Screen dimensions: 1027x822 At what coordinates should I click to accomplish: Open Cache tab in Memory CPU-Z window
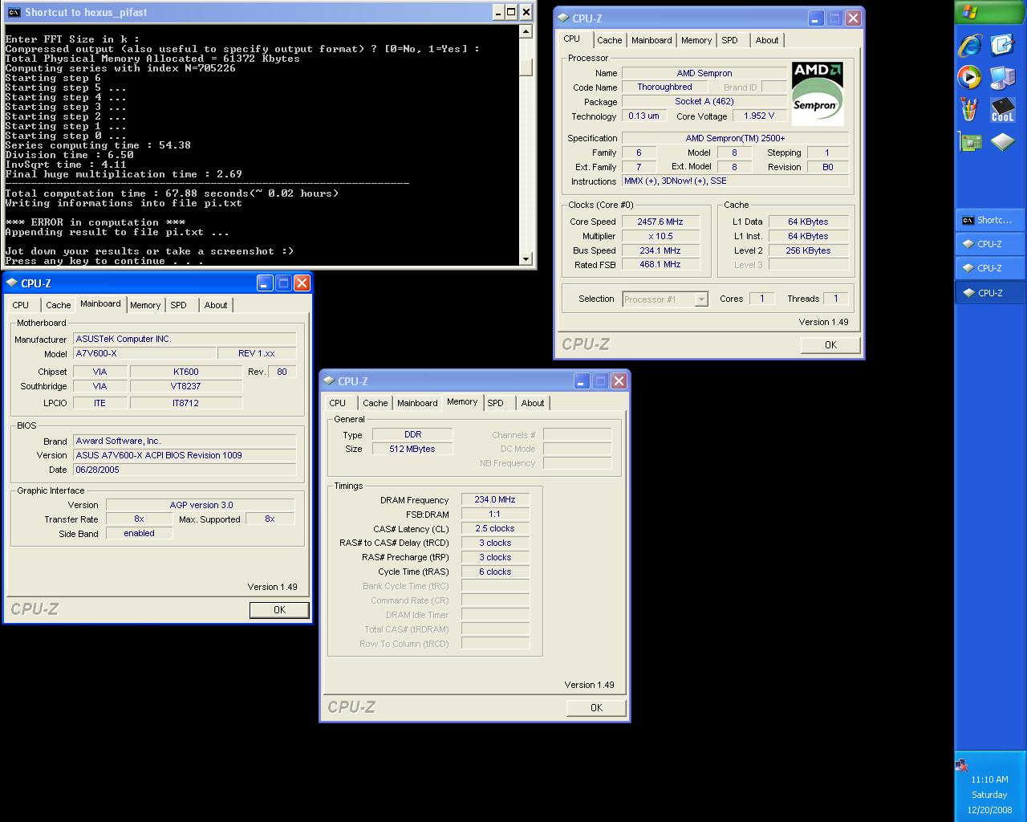375,403
